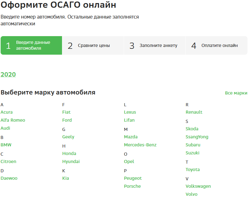This screenshot has height=197, width=249.
Task: Open the Volkswagen brand page
Action: (198, 186)
